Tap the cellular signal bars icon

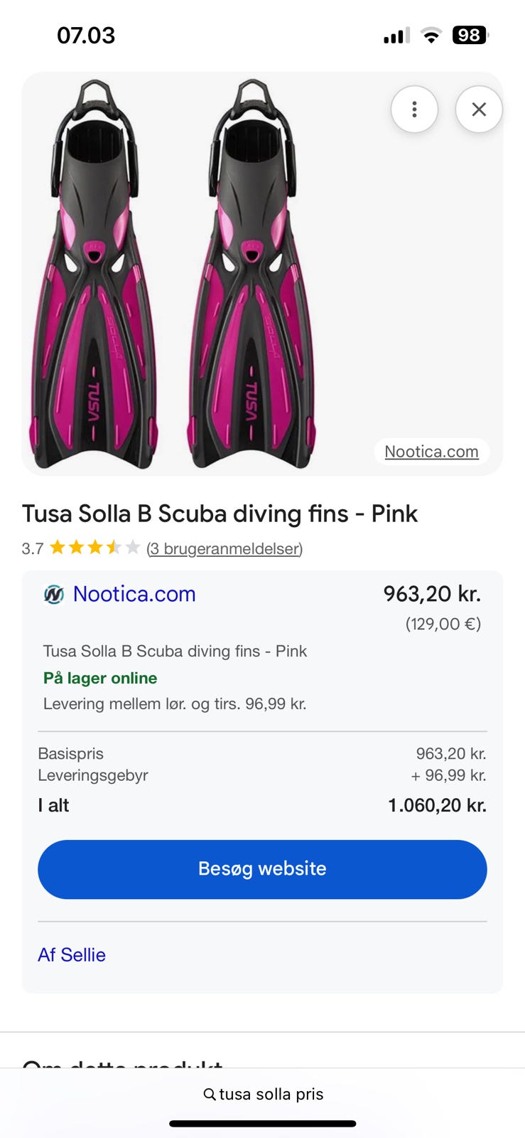396,36
